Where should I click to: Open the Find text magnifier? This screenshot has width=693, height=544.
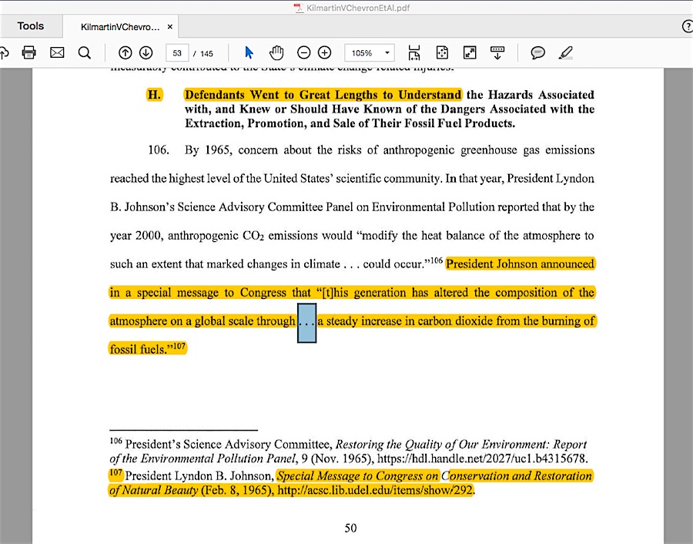[x=85, y=52]
